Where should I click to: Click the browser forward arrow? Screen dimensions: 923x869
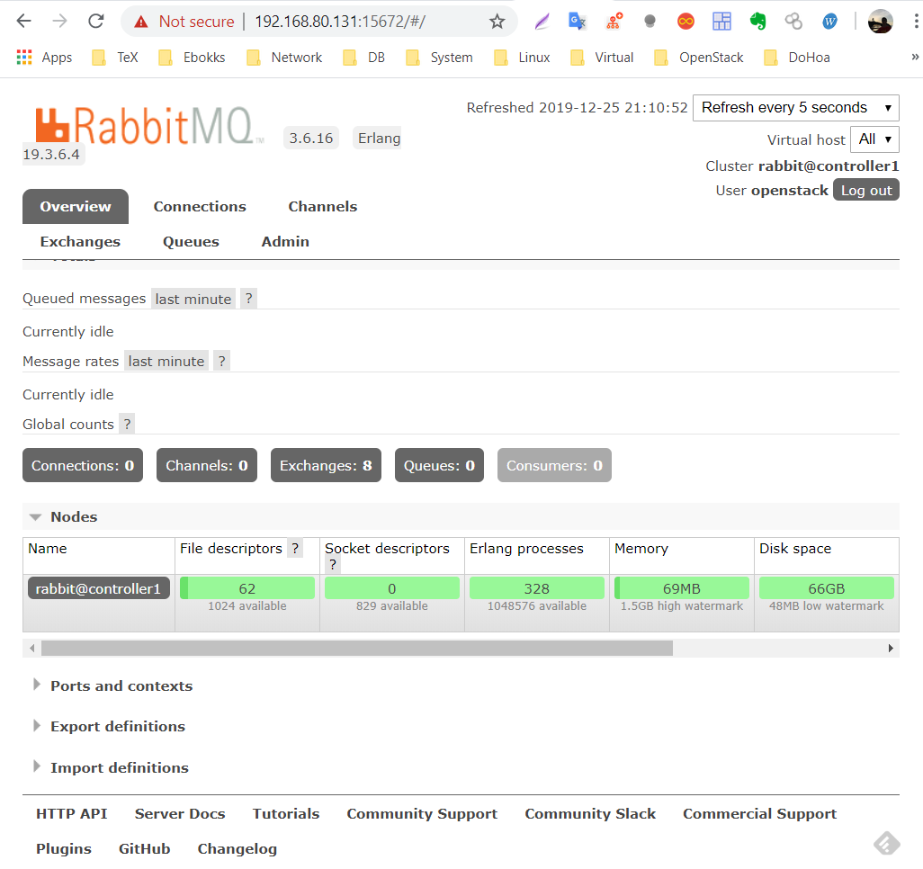click(x=59, y=22)
